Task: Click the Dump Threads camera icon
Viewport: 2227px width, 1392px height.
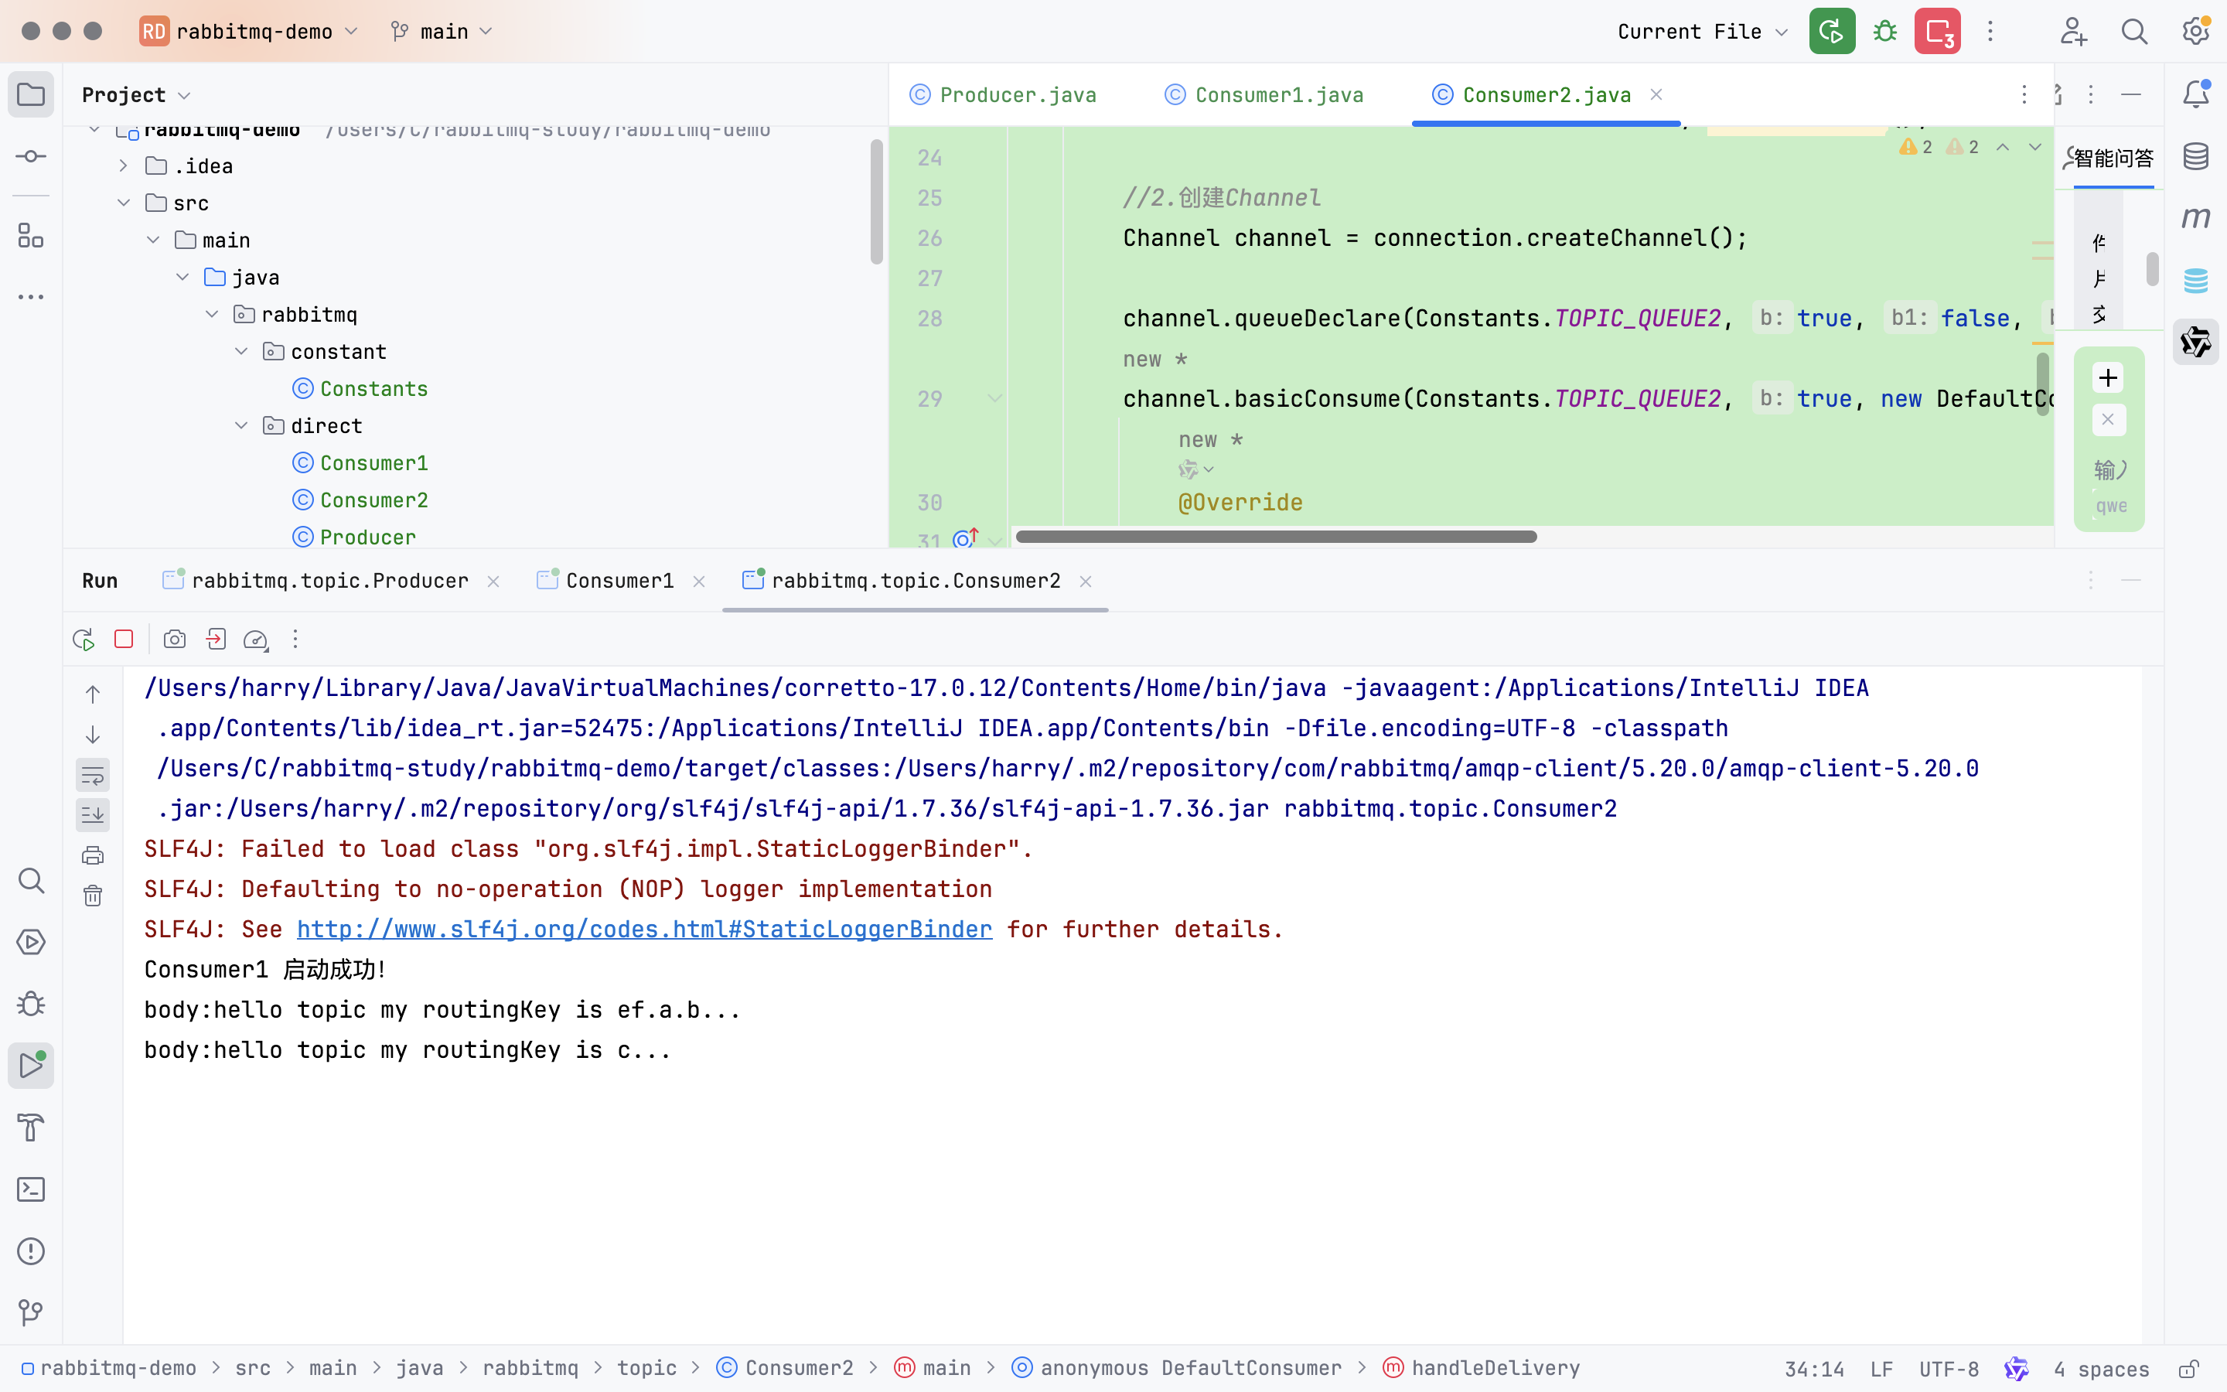Action: (x=175, y=639)
